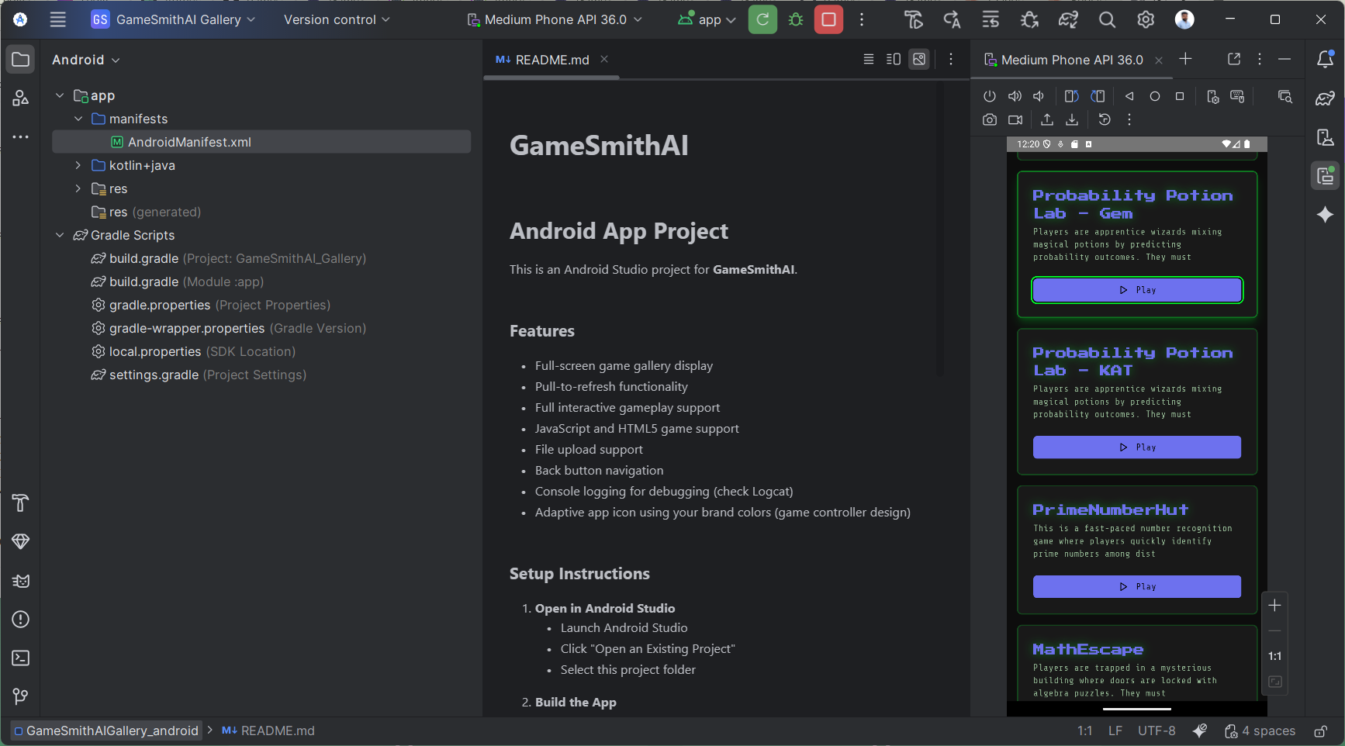Toggle the README editor preview layout

893,59
